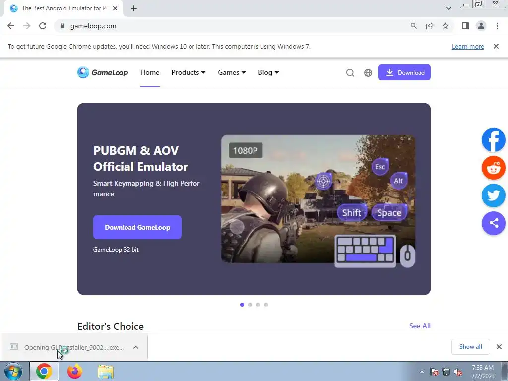Viewport: 508px width, 381px height.
Task: Open the Action Center flag icon
Action: tap(434, 372)
